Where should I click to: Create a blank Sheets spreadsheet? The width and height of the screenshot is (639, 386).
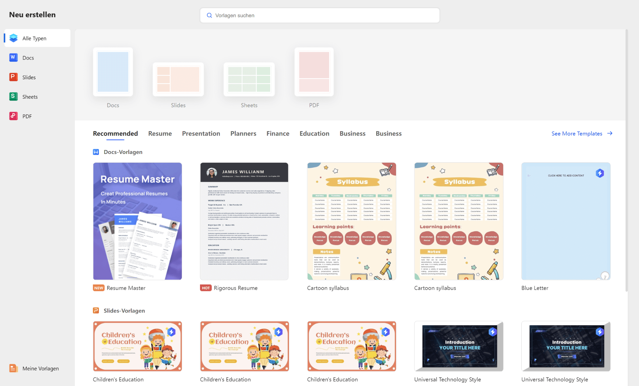[x=249, y=79]
